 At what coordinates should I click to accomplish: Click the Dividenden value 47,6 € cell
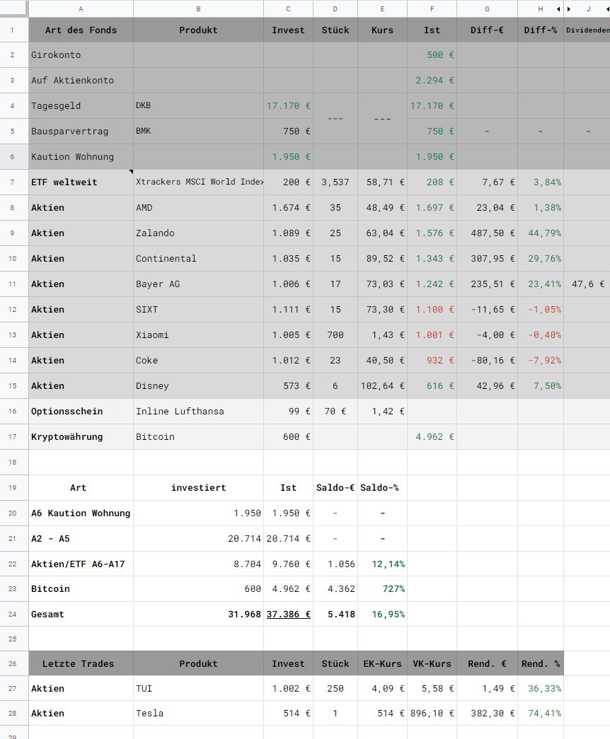point(587,284)
